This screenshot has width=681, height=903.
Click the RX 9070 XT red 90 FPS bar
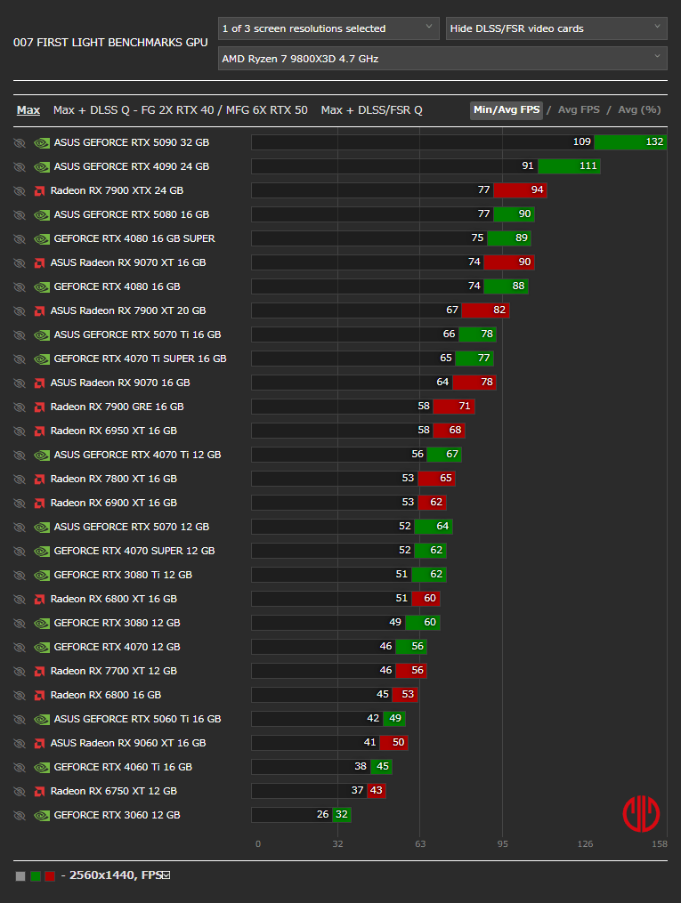509,262
